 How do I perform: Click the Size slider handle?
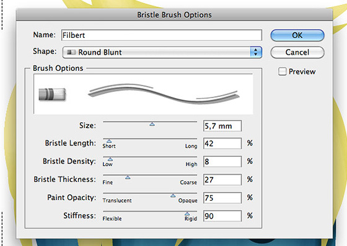tap(152, 124)
